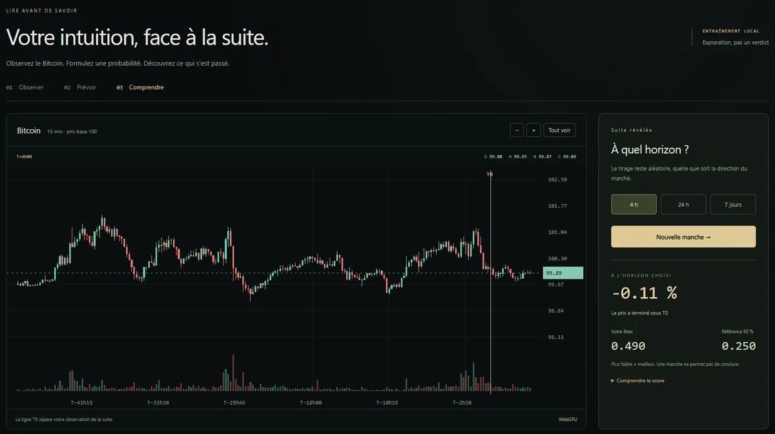Click the T-2h30 time axis label

pos(462,403)
